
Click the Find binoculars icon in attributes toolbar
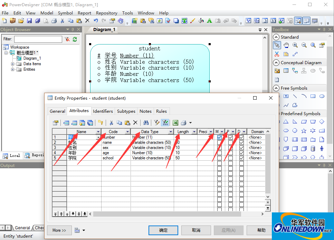point(146,123)
